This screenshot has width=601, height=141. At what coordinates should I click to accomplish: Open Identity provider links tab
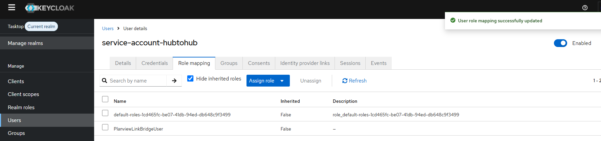[305, 63]
